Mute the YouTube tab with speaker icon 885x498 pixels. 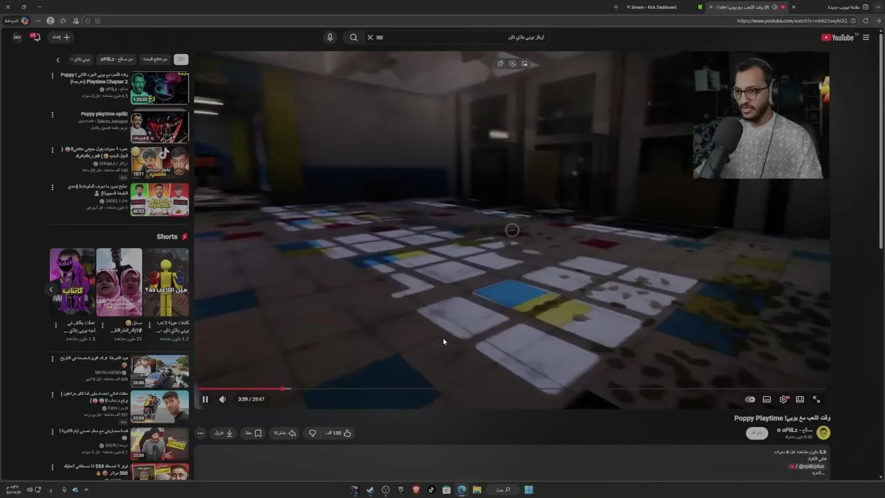coord(774,7)
